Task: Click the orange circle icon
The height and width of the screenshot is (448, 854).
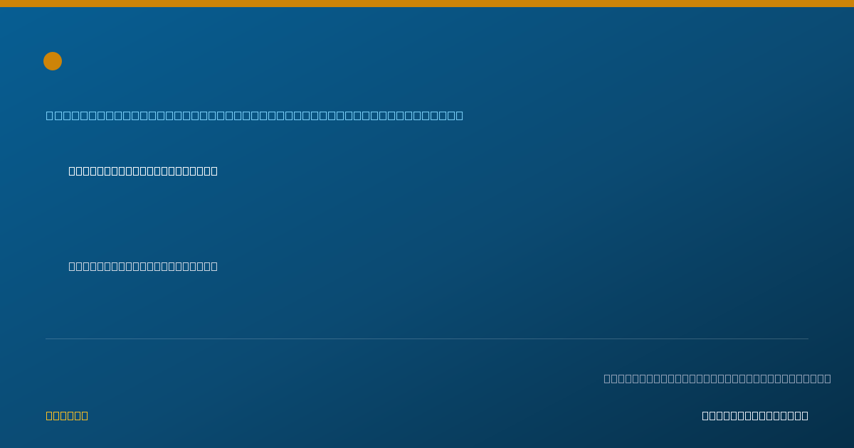Action: click(x=53, y=61)
